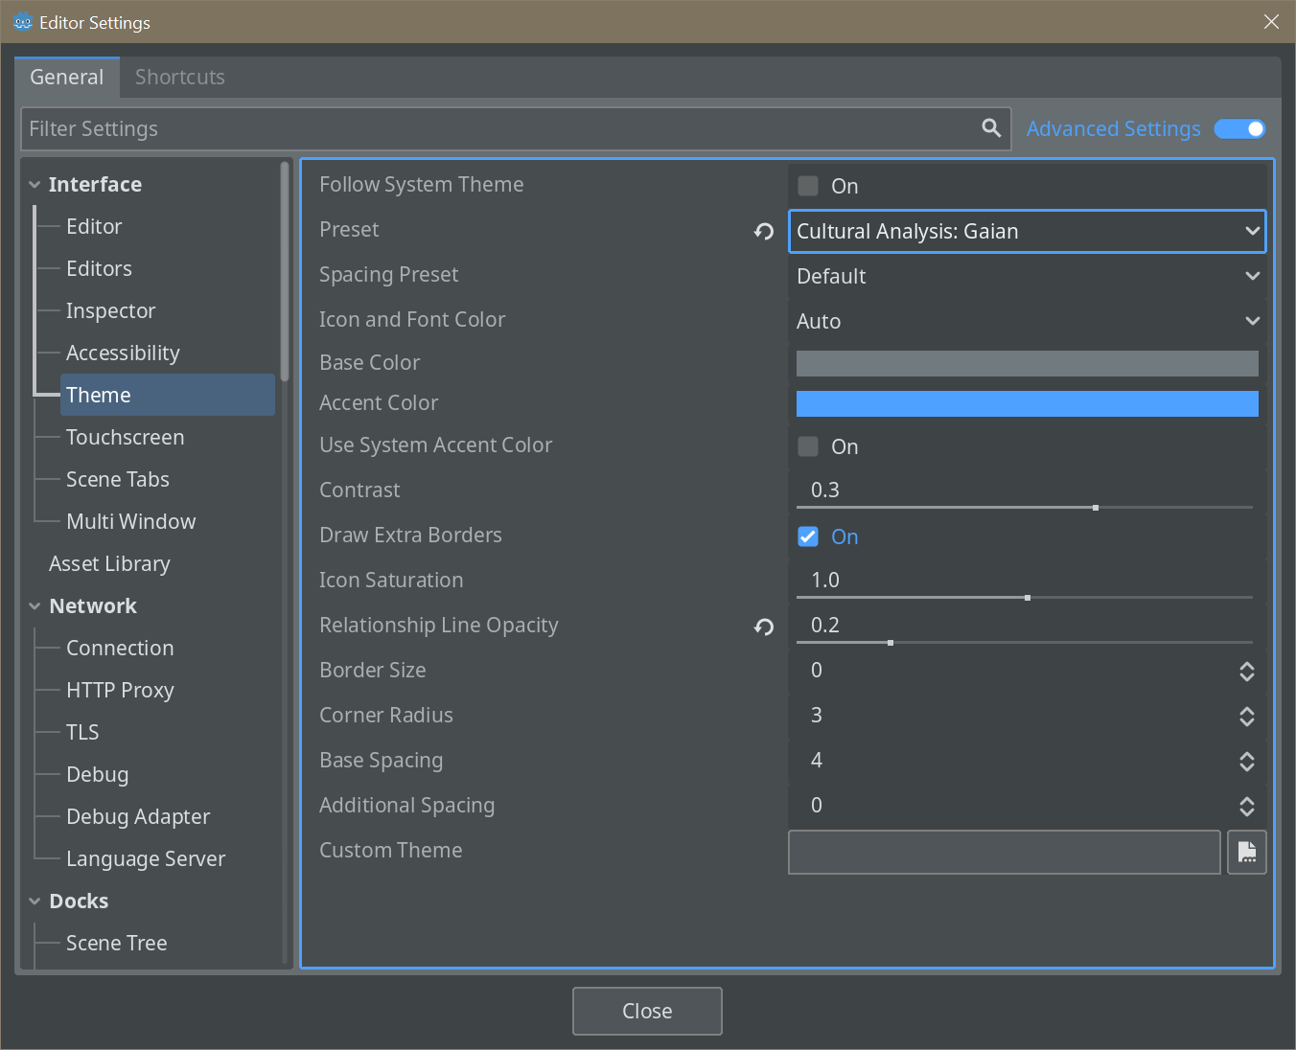This screenshot has height=1050, width=1296.
Task: Select the TLS category
Action: coord(82,732)
